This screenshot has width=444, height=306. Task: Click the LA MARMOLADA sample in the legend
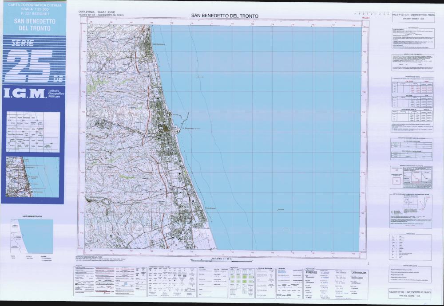tap(359, 273)
